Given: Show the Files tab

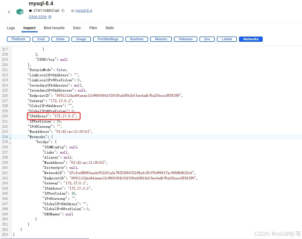Looking at the screenshot, I should tap(93, 28).
